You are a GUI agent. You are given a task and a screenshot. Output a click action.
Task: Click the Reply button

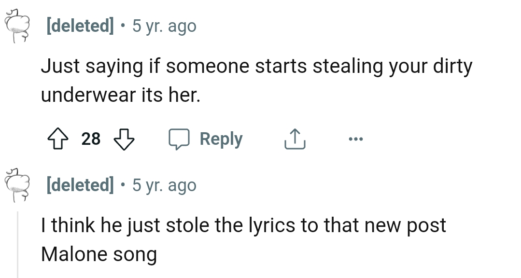coord(221,139)
